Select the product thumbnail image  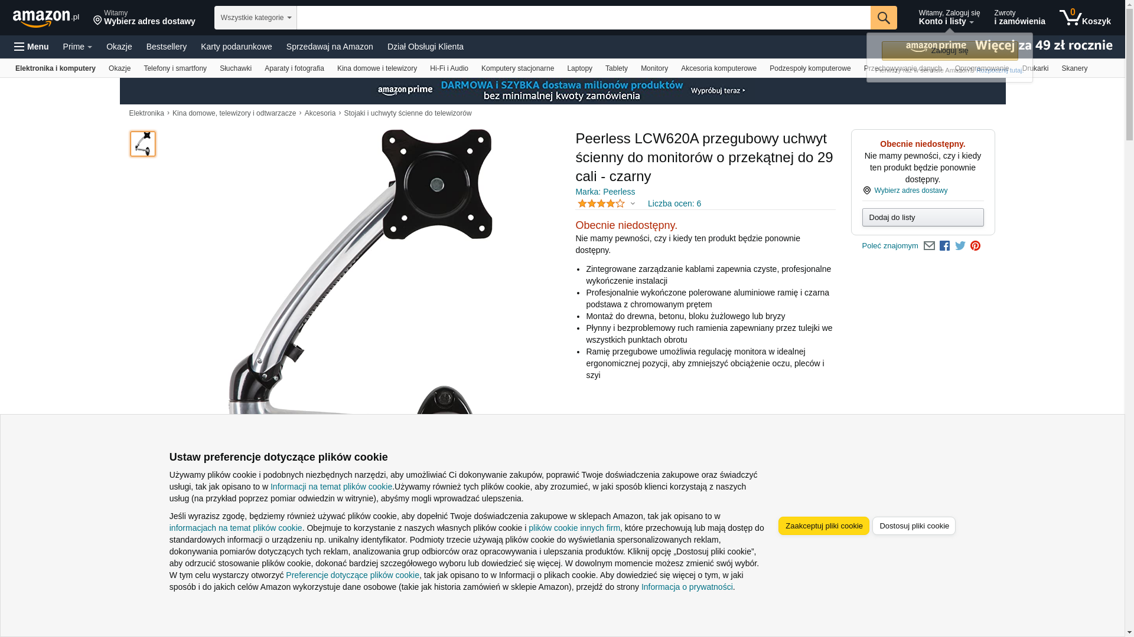[x=143, y=144]
